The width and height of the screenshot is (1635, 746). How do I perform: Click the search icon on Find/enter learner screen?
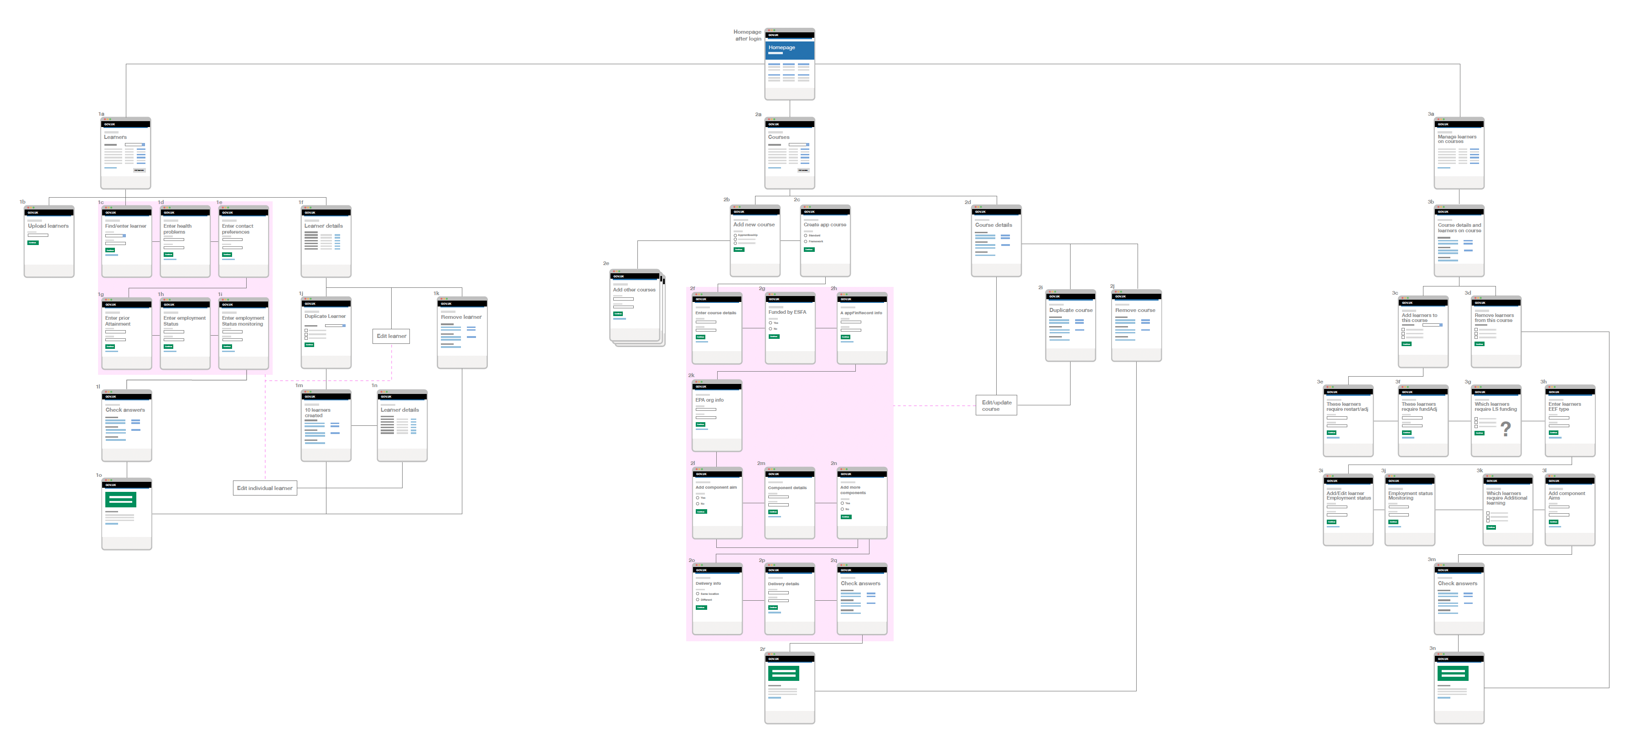pyautogui.click(x=124, y=236)
